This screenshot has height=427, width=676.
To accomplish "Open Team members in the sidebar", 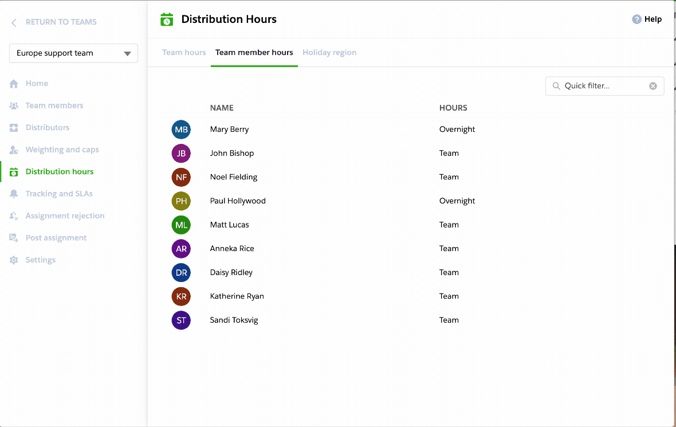I will pos(54,105).
